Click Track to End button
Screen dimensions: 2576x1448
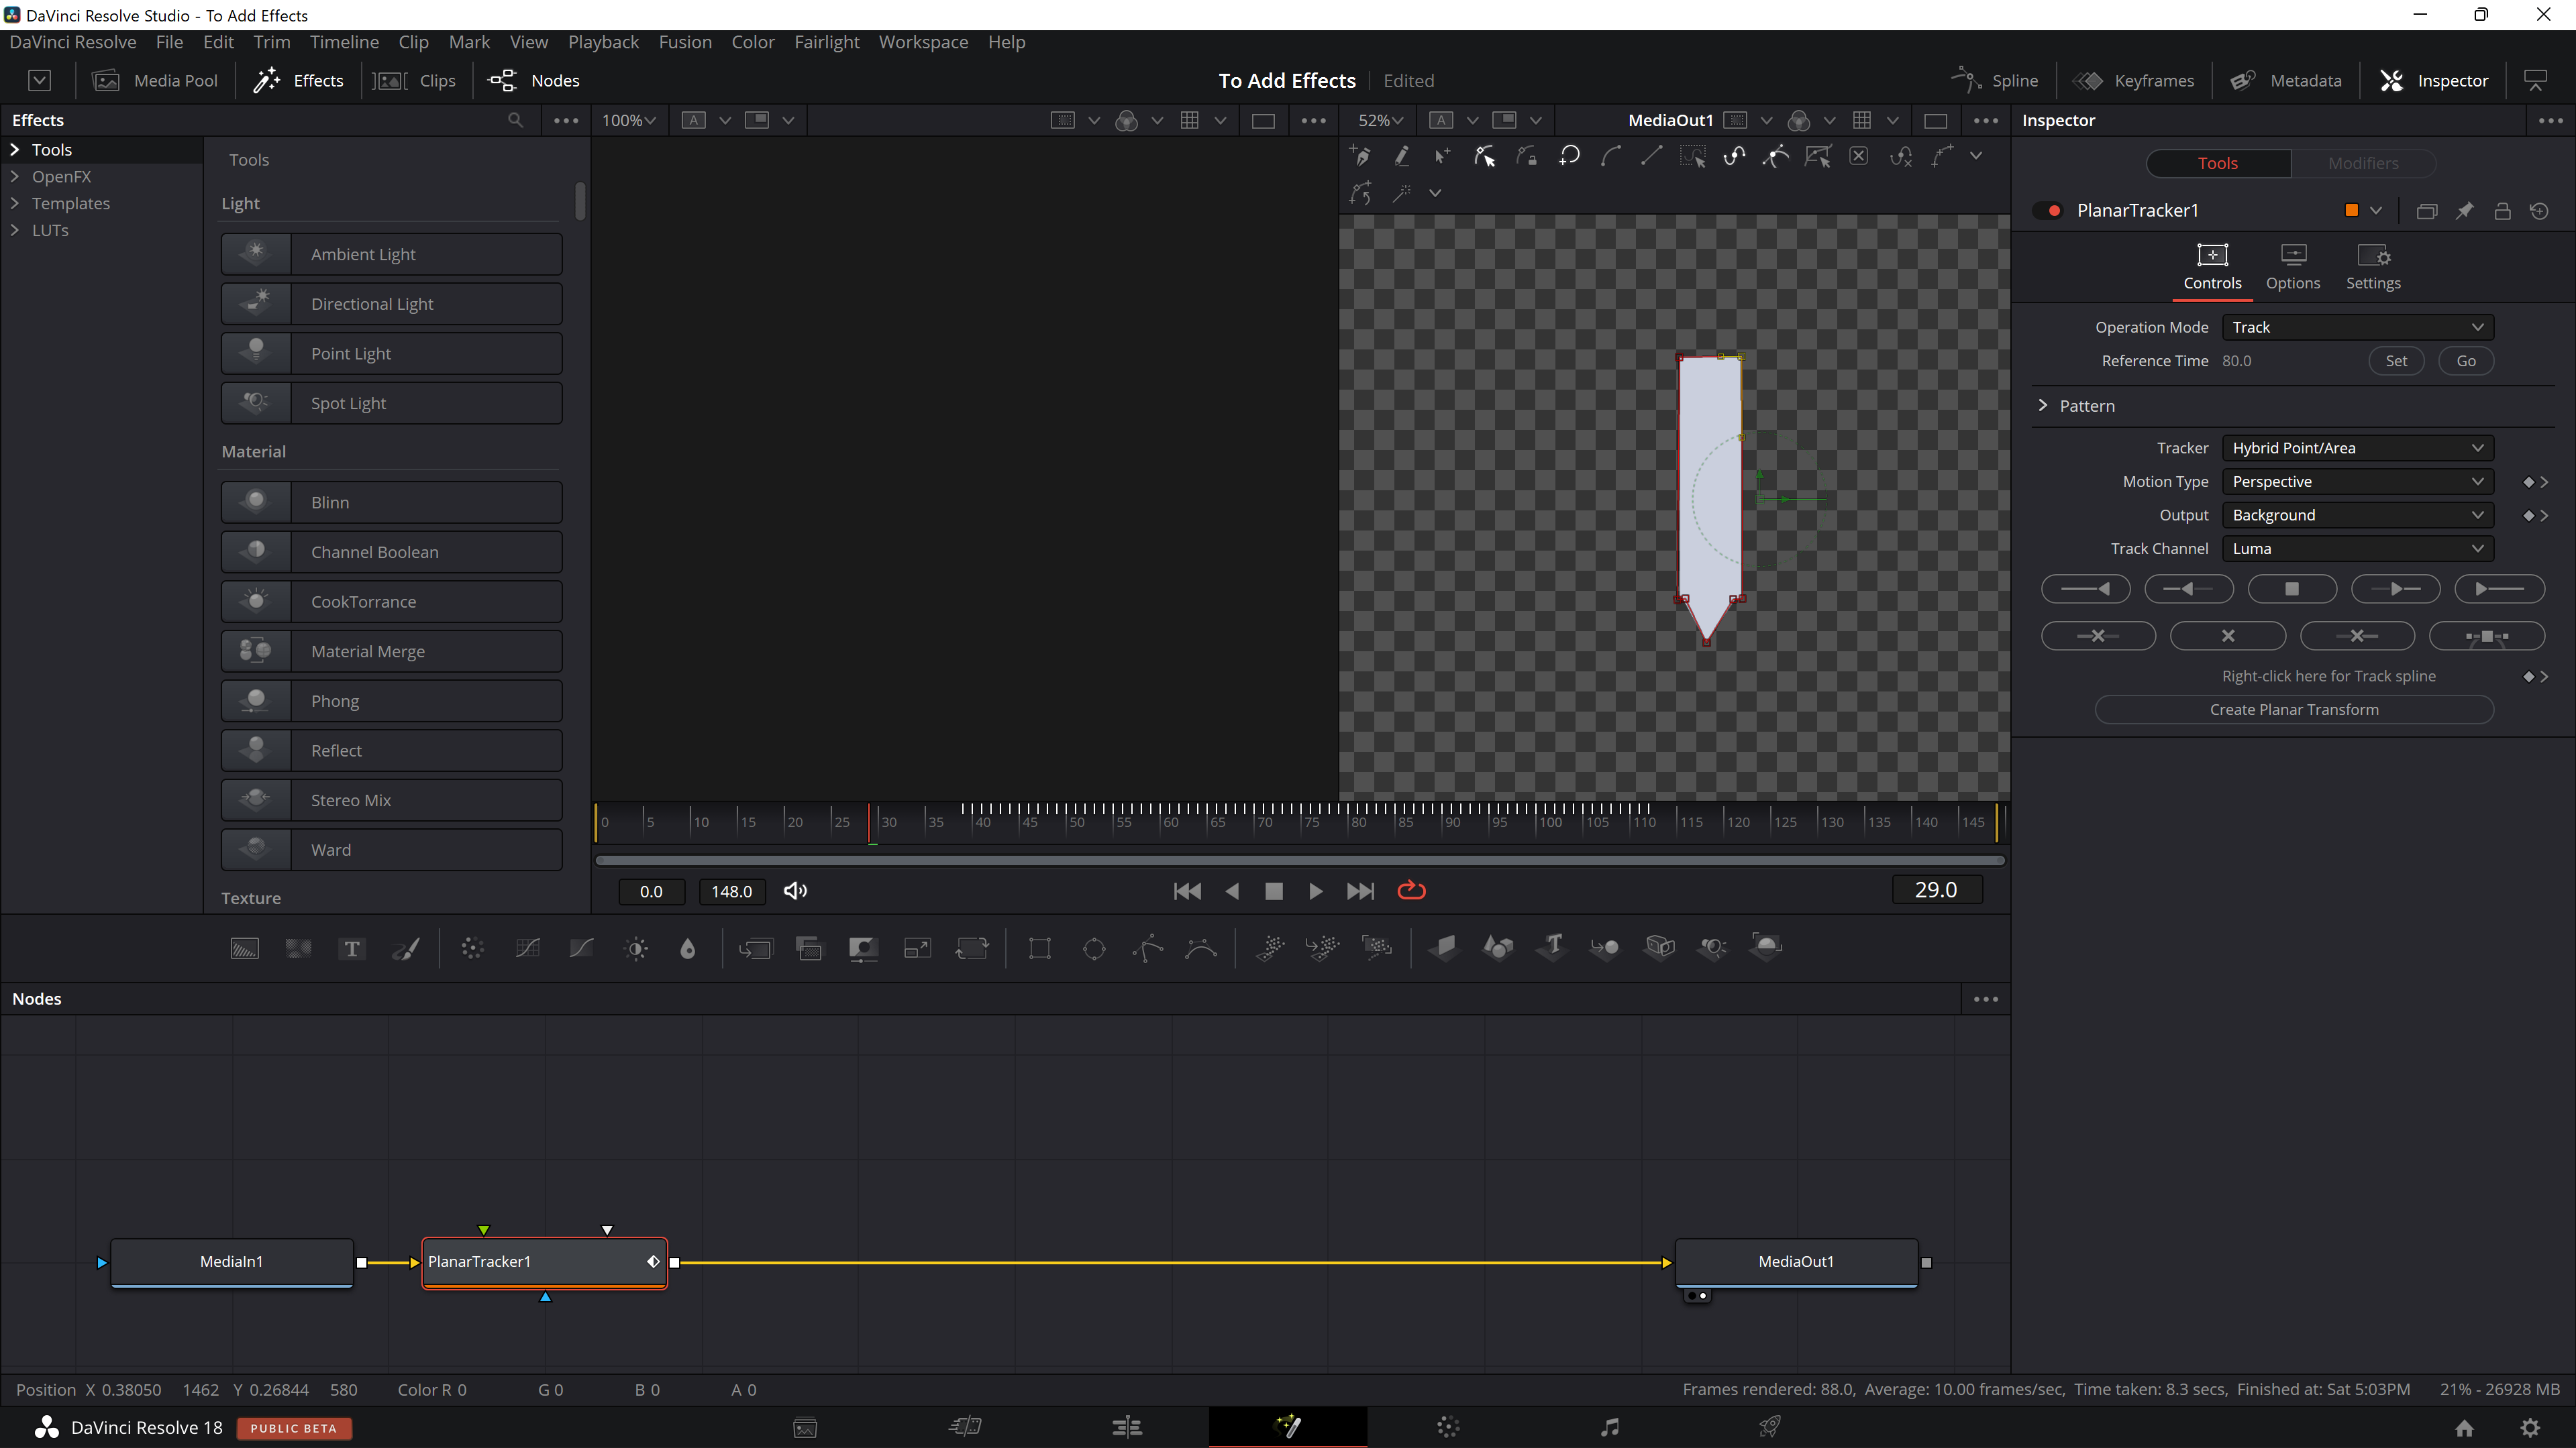(x=2500, y=590)
